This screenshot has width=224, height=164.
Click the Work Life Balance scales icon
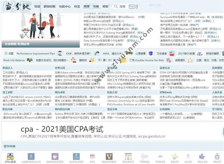click(30, 60)
